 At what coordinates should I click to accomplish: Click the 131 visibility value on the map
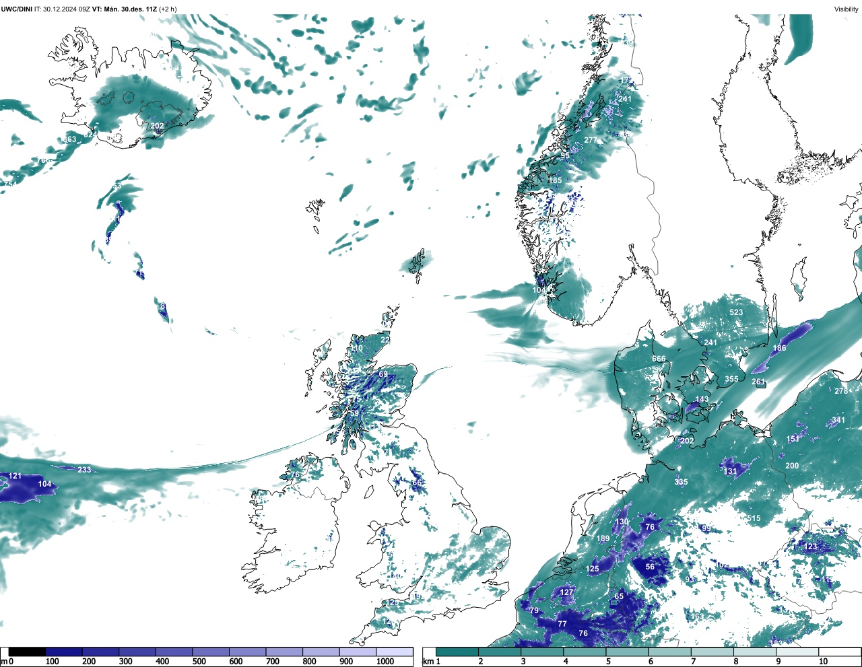(731, 471)
